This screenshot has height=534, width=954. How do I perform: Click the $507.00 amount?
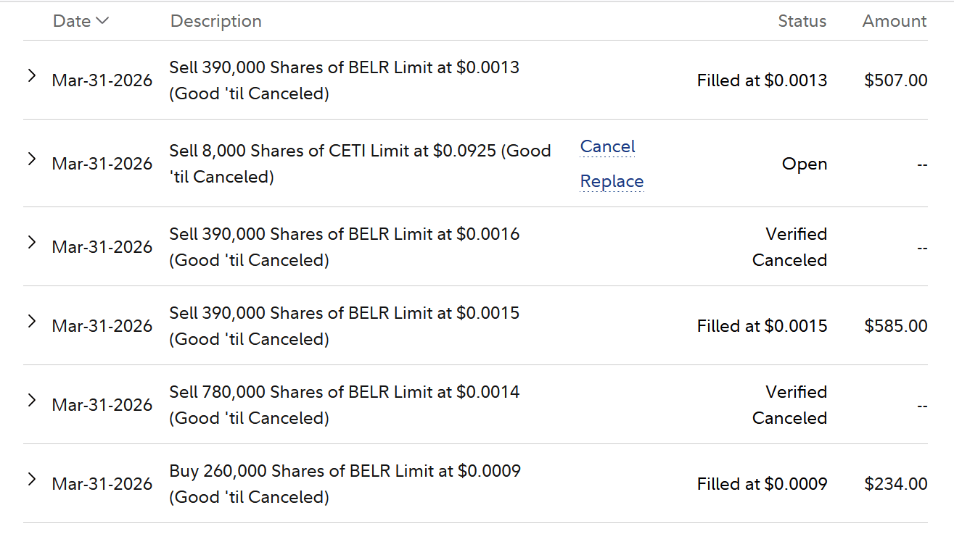pos(895,80)
